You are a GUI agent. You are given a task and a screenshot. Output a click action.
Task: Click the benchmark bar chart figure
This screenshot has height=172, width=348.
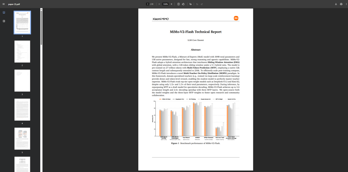(x=196, y=119)
